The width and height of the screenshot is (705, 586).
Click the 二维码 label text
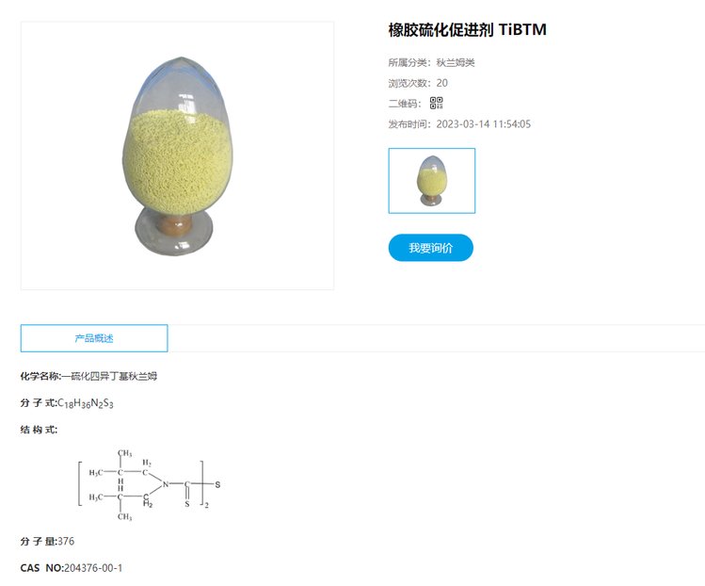[405, 104]
